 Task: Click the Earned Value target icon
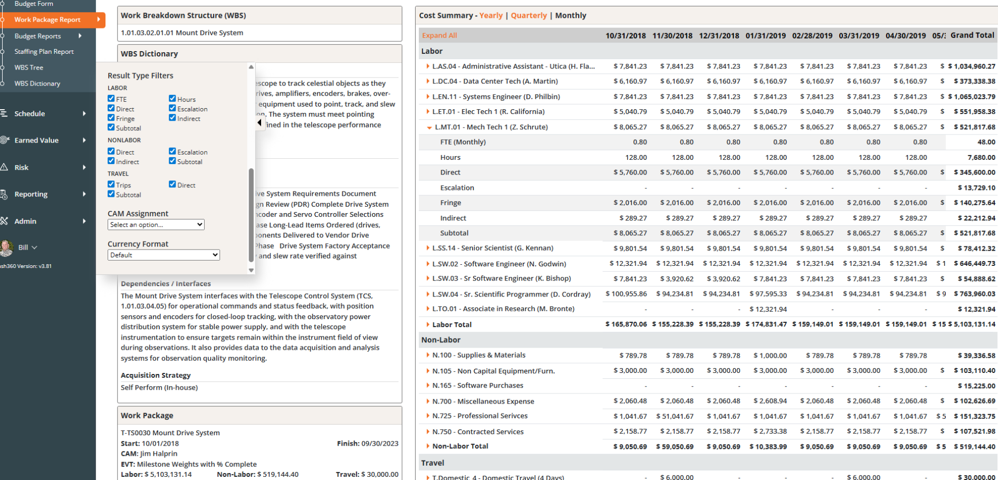(4, 140)
